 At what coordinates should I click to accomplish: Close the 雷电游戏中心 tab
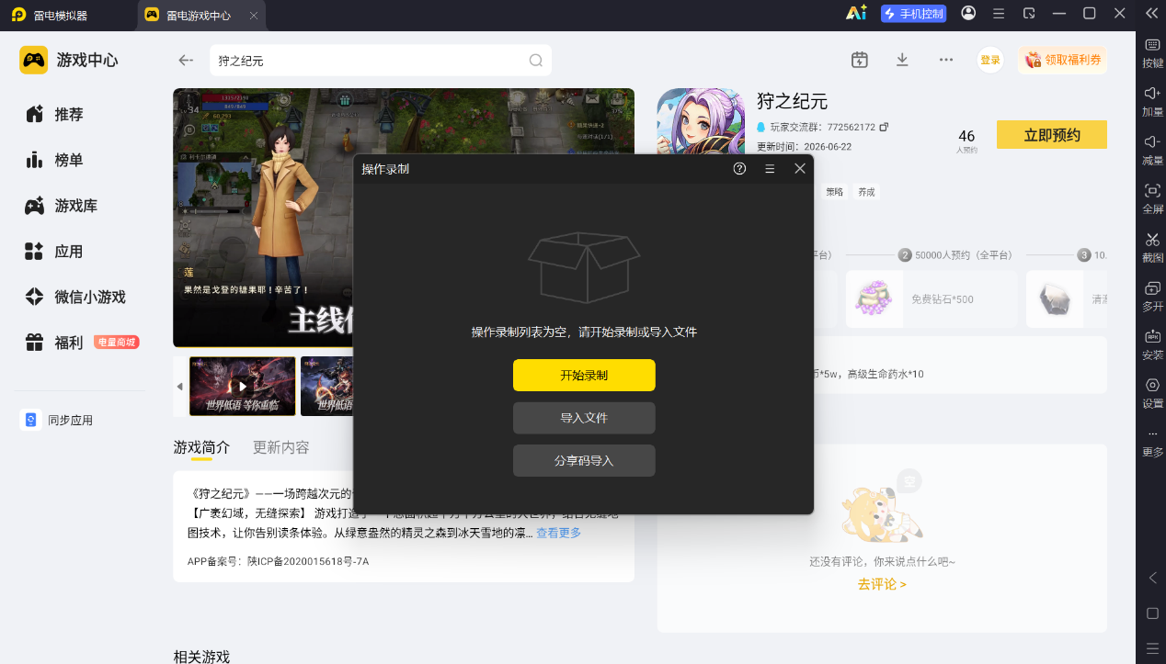254,16
